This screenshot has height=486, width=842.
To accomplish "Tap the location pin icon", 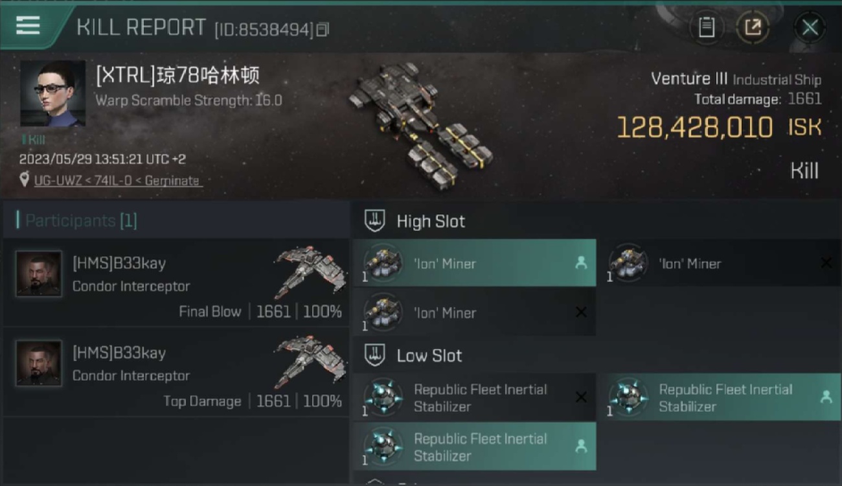I will pyautogui.click(x=25, y=180).
